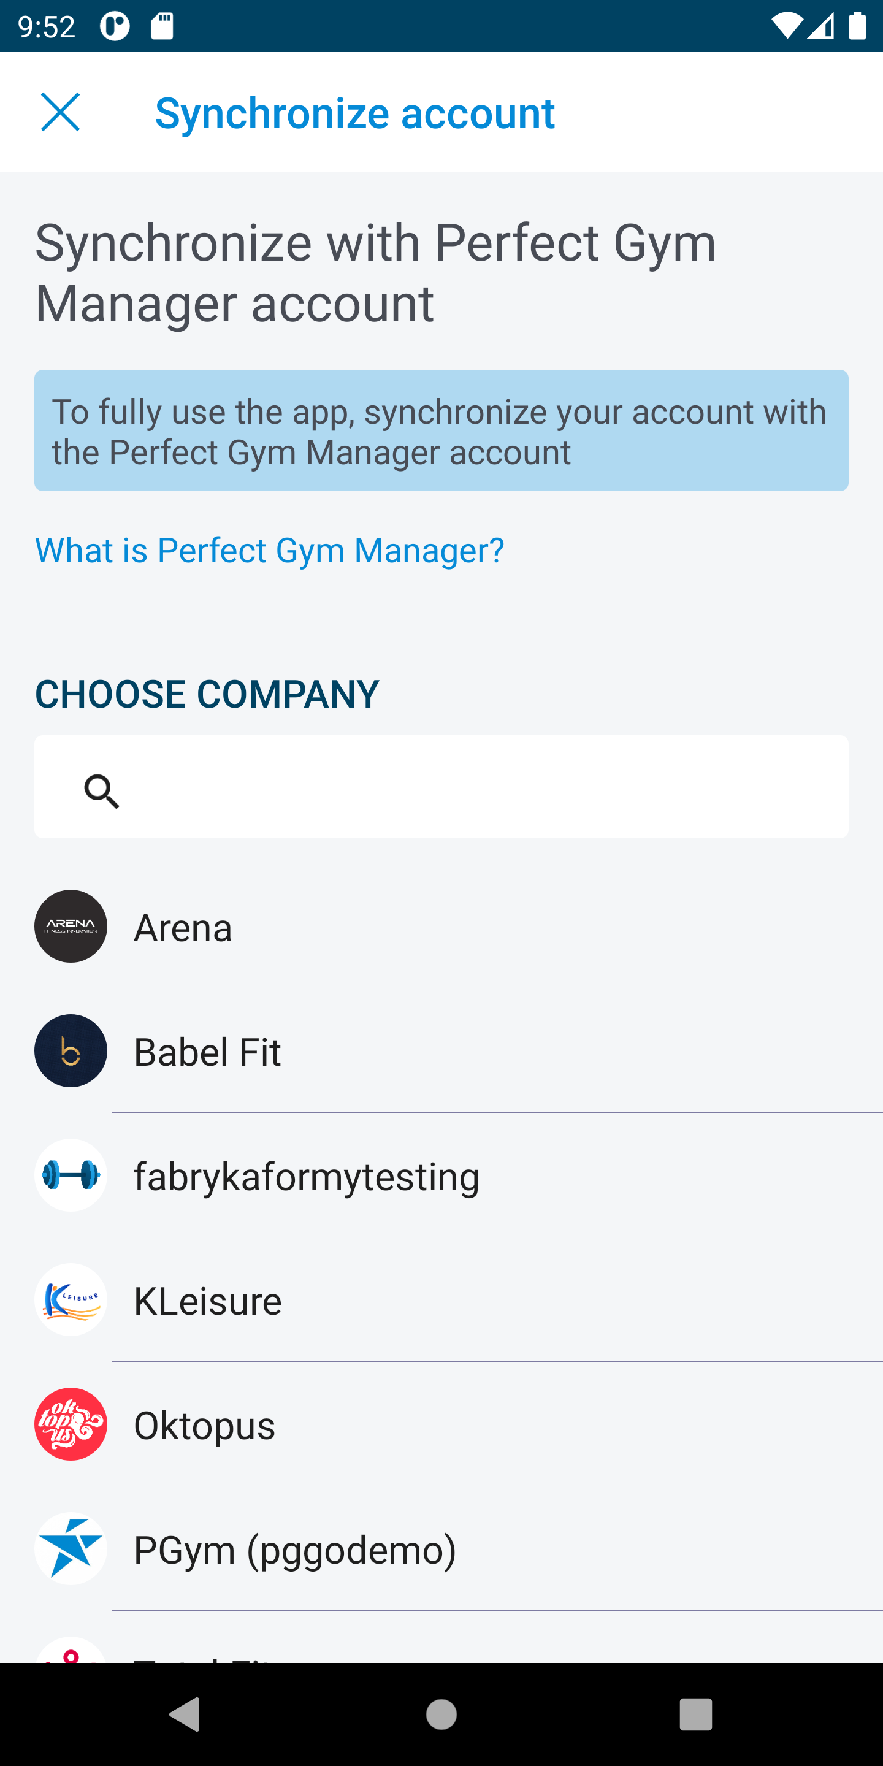The width and height of the screenshot is (883, 1766).
Task: Close the Synchronize account screen
Action: [x=60, y=112]
